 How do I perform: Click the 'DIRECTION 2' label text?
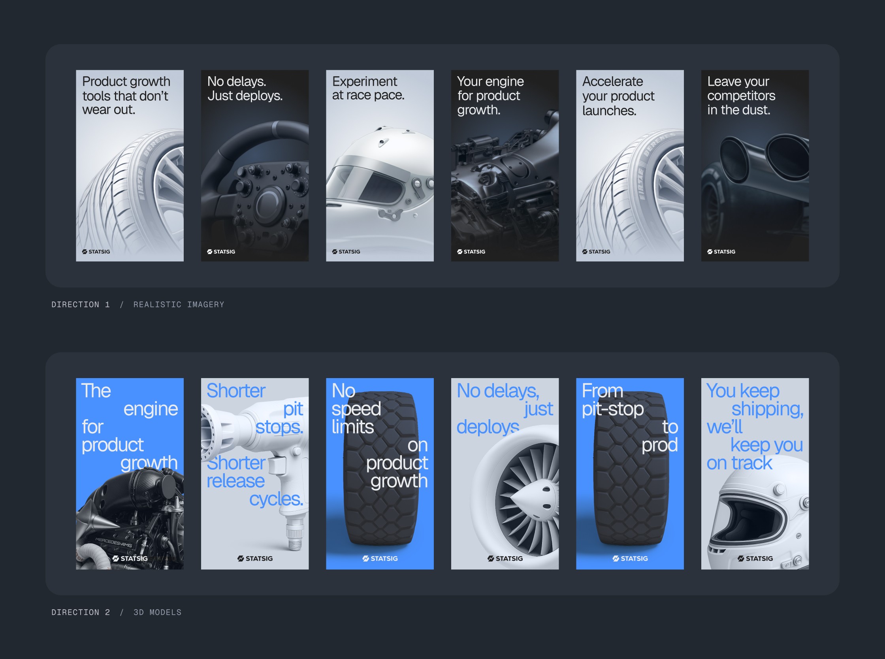81,612
